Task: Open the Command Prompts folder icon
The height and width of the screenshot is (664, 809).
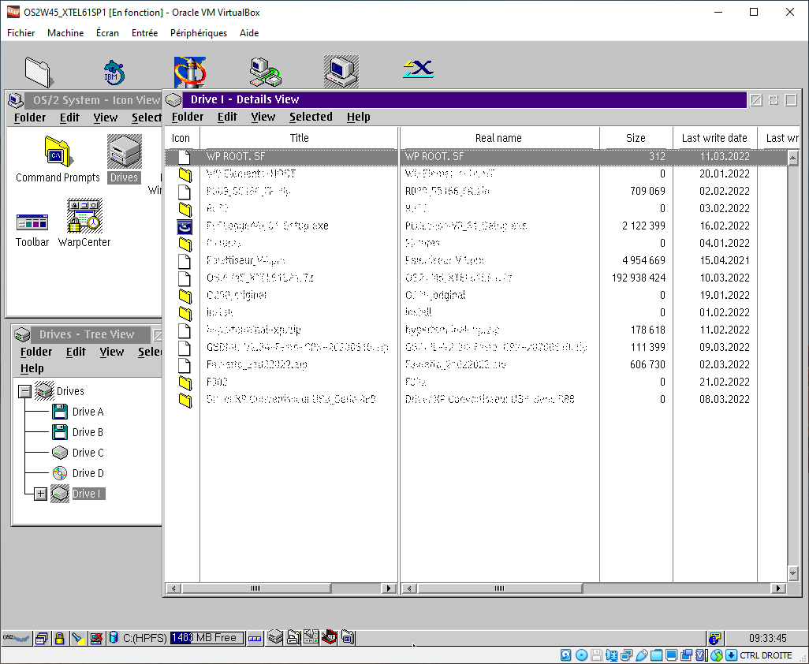Action: (x=58, y=153)
